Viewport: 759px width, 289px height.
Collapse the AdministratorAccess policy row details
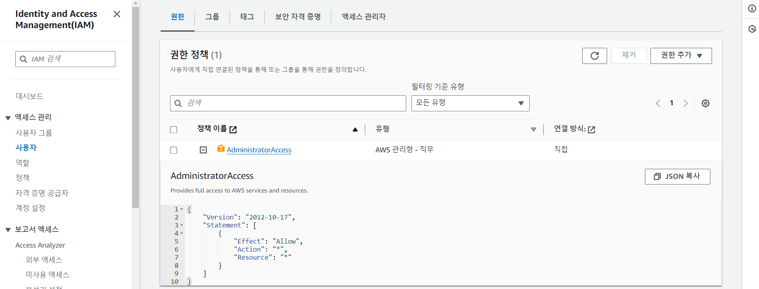(x=203, y=150)
